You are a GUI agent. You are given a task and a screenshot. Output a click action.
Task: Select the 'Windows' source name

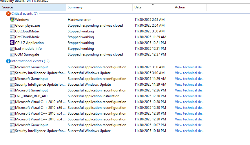click(22, 20)
